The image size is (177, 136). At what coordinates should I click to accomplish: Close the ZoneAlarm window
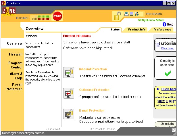click(173, 3)
